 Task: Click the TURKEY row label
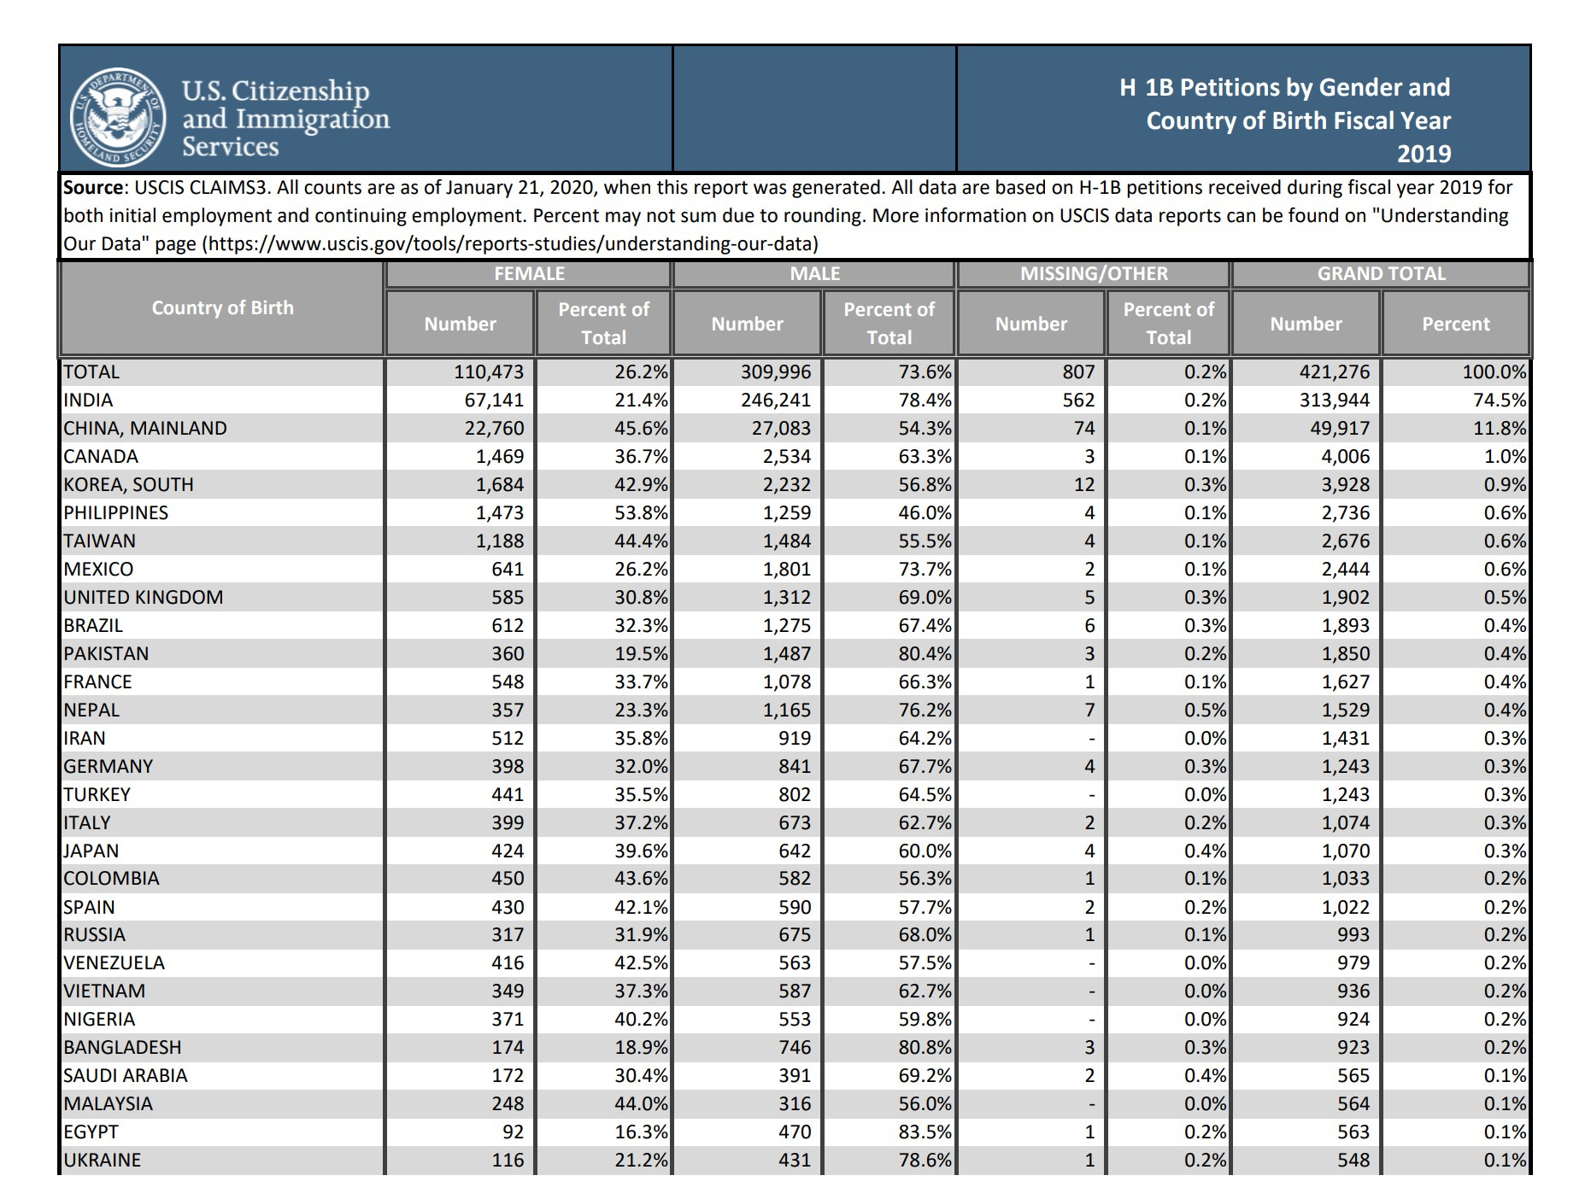pyautogui.click(x=97, y=795)
